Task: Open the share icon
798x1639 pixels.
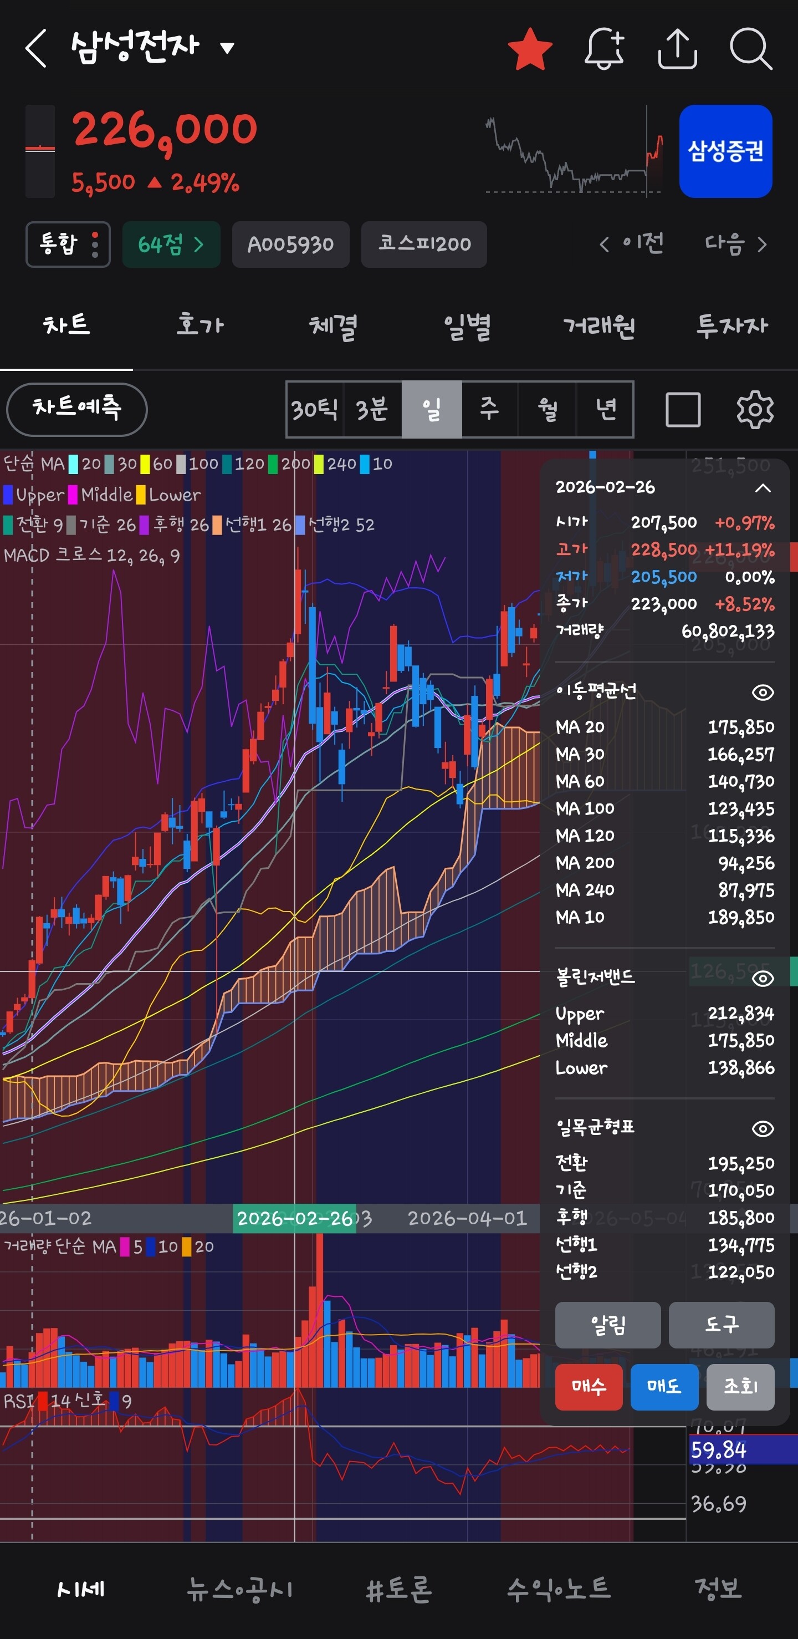Action: (x=677, y=48)
